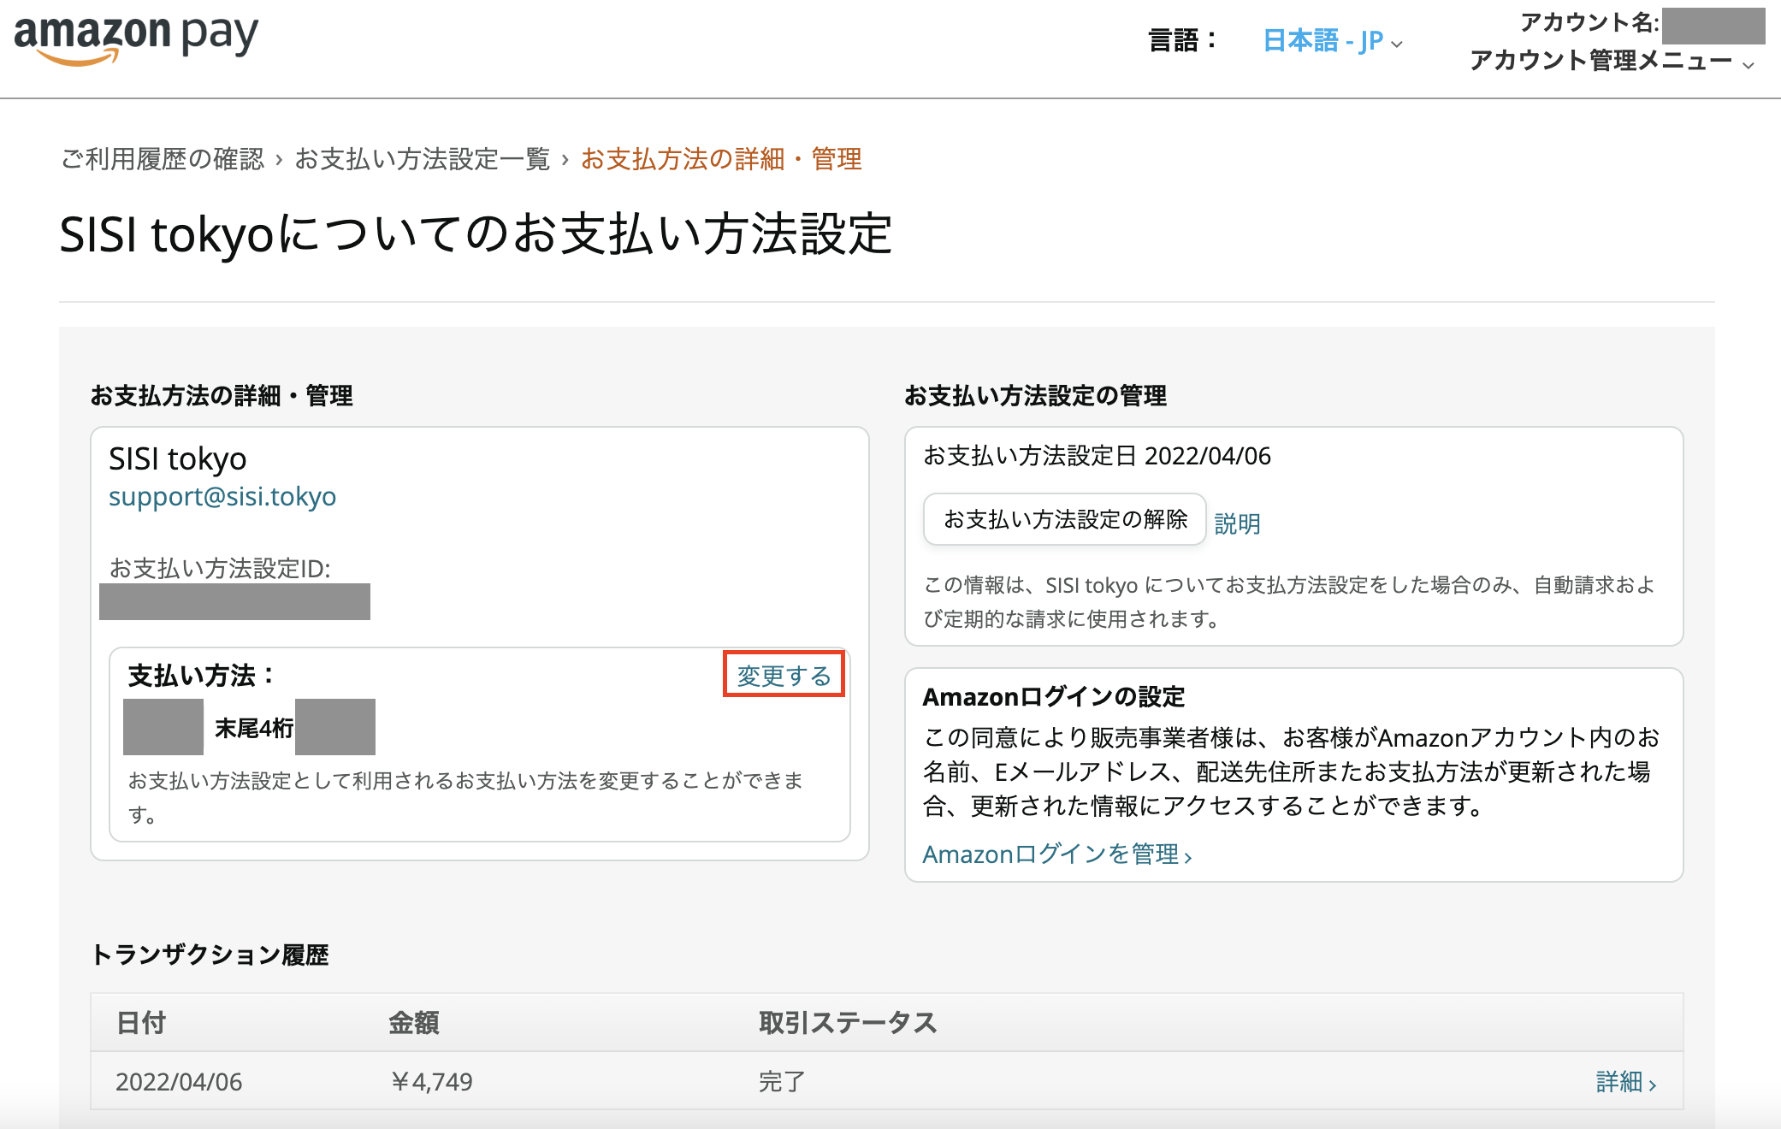
Task: Click the お支払い方法設定の管理 heading
Action: tap(1036, 396)
